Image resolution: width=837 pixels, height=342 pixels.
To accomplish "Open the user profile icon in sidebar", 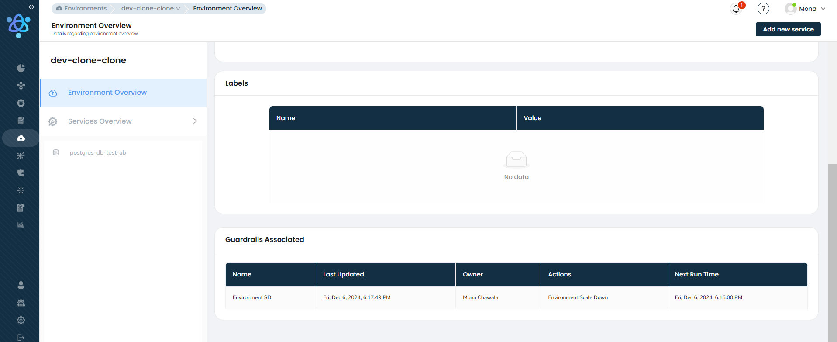I will pyautogui.click(x=21, y=285).
